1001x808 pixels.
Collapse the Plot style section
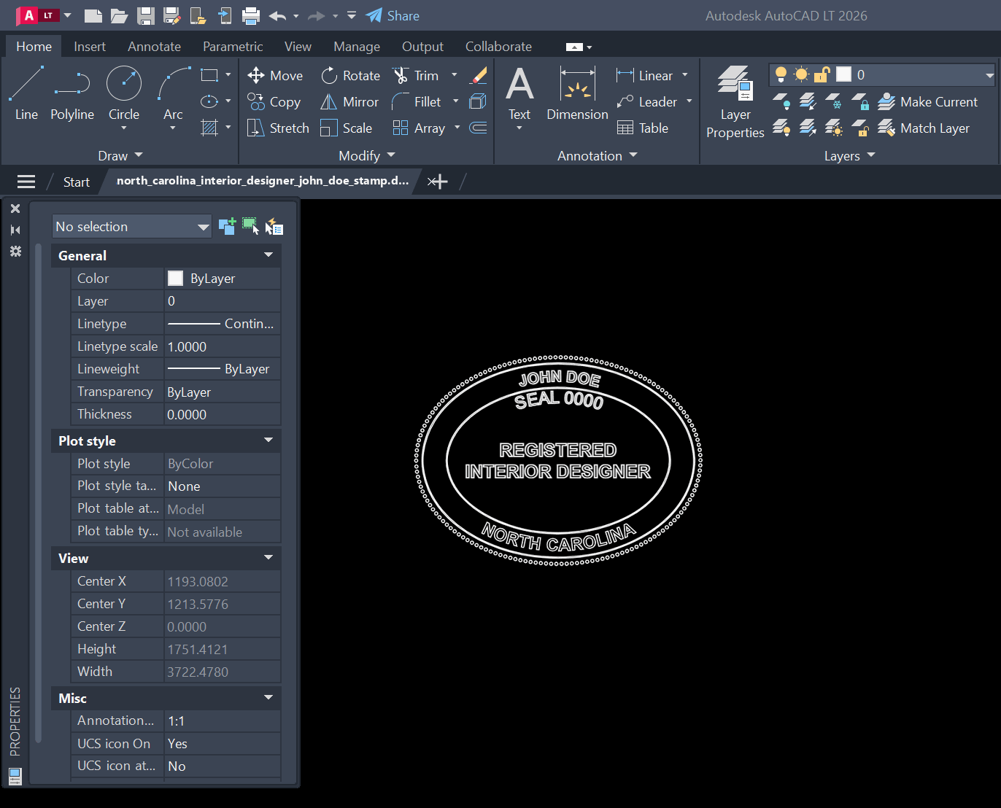(268, 440)
